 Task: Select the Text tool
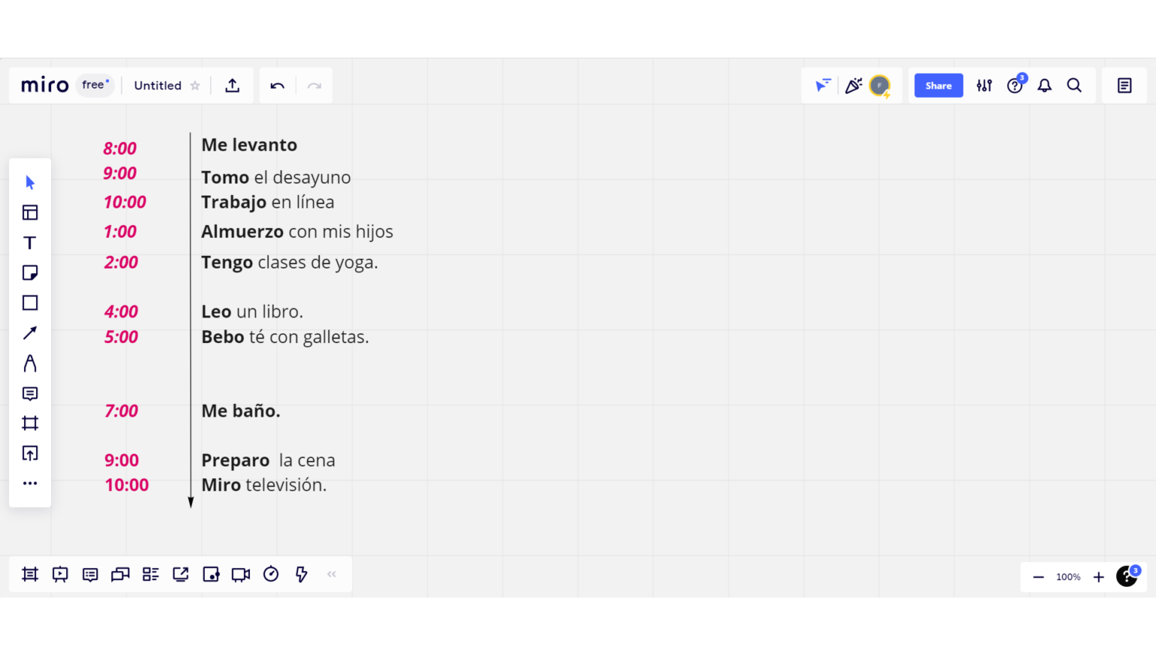coord(30,242)
